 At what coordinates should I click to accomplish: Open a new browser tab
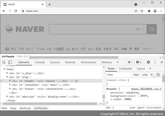[x=50, y=4]
